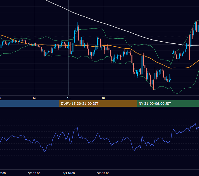Image resolution: width=199 pixels, height=176 pixels.
Task: Click the 14 hour label on price chart
Action: coord(34,98)
